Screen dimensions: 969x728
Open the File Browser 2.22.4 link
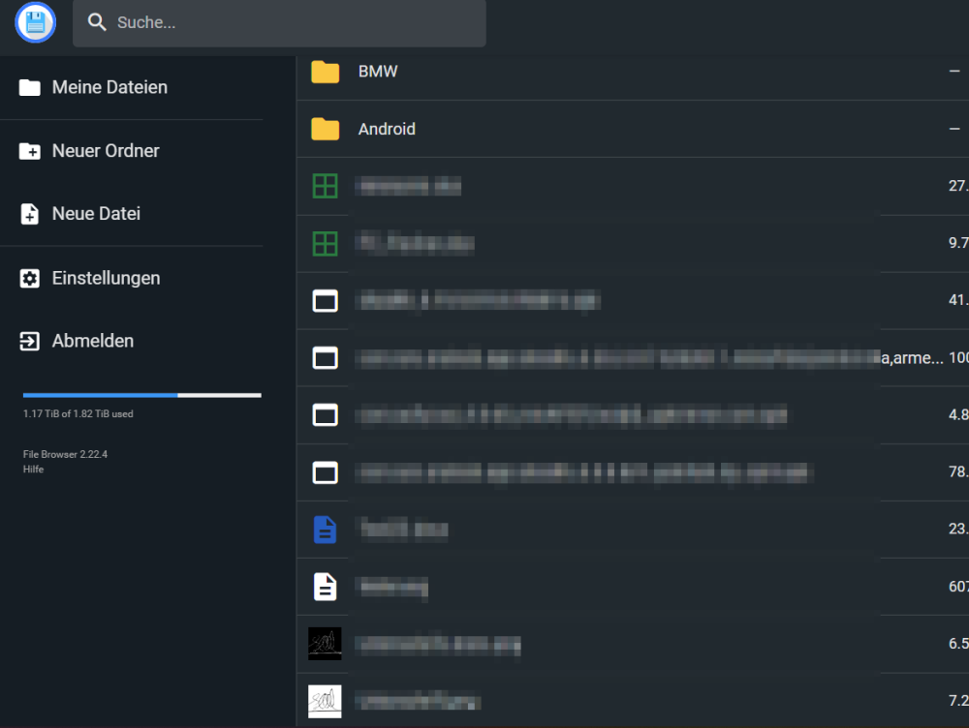coord(65,454)
